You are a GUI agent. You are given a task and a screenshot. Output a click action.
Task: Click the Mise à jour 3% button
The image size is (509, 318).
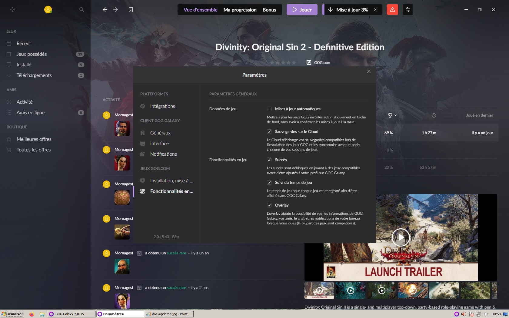[349, 10]
